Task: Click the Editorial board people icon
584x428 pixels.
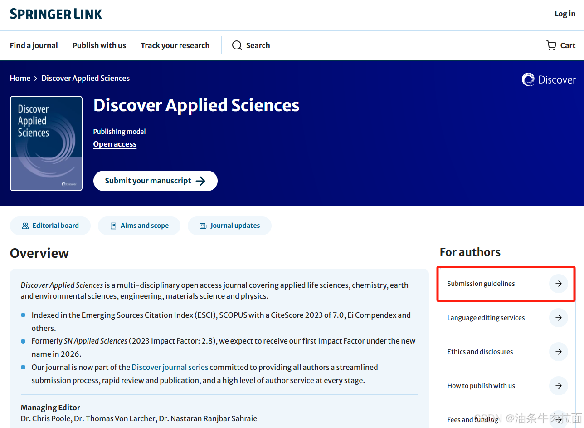Action: (25, 226)
